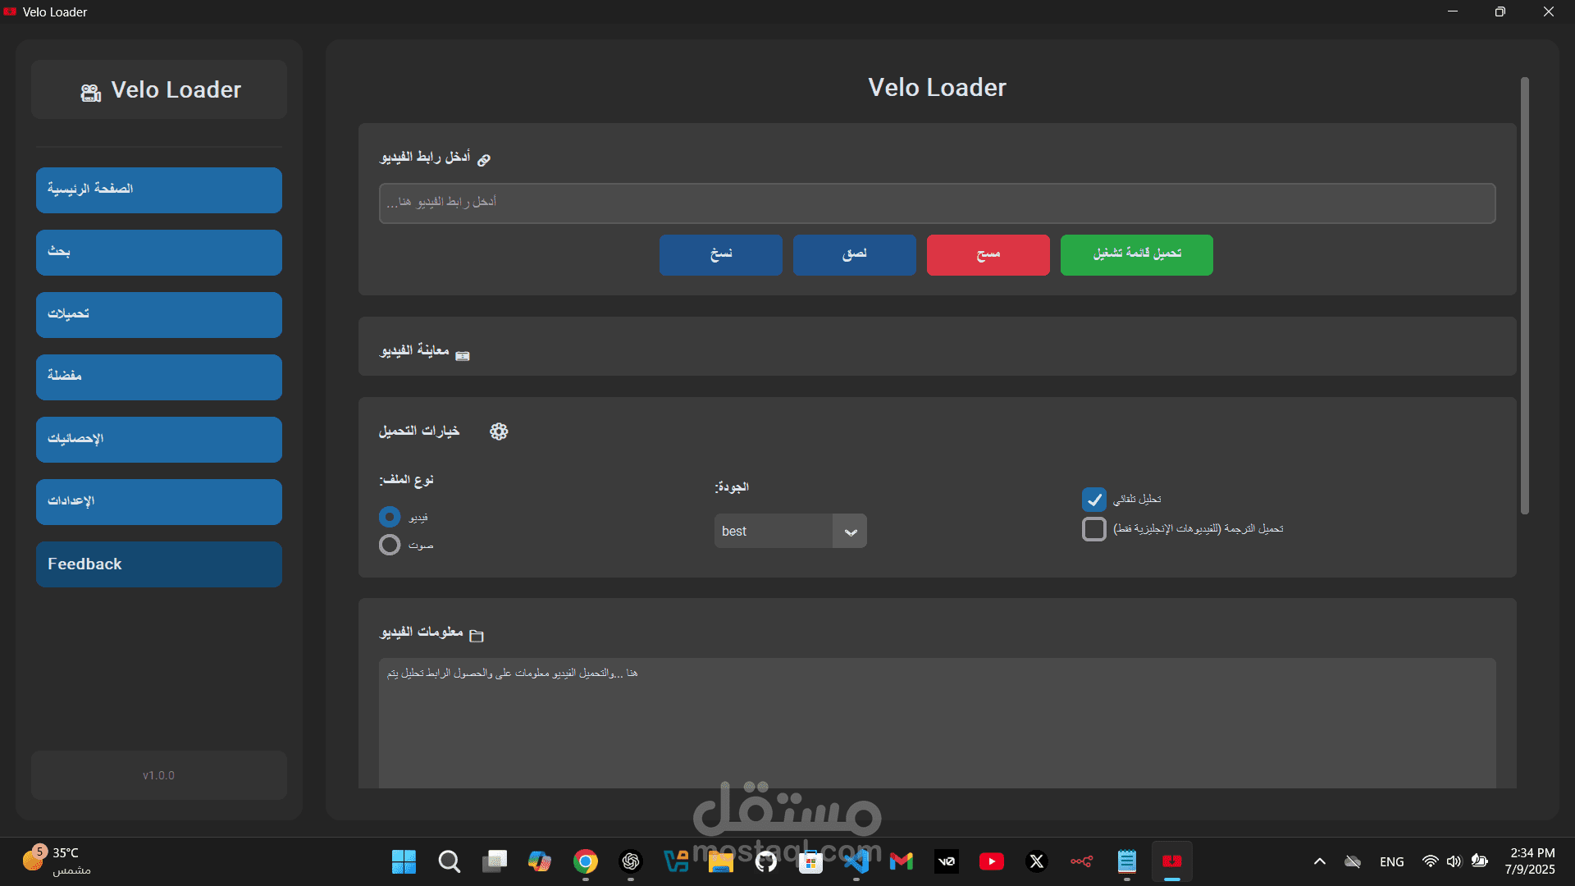Open Chrome from the taskbar
This screenshot has height=886, width=1575.
tap(586, 861)
